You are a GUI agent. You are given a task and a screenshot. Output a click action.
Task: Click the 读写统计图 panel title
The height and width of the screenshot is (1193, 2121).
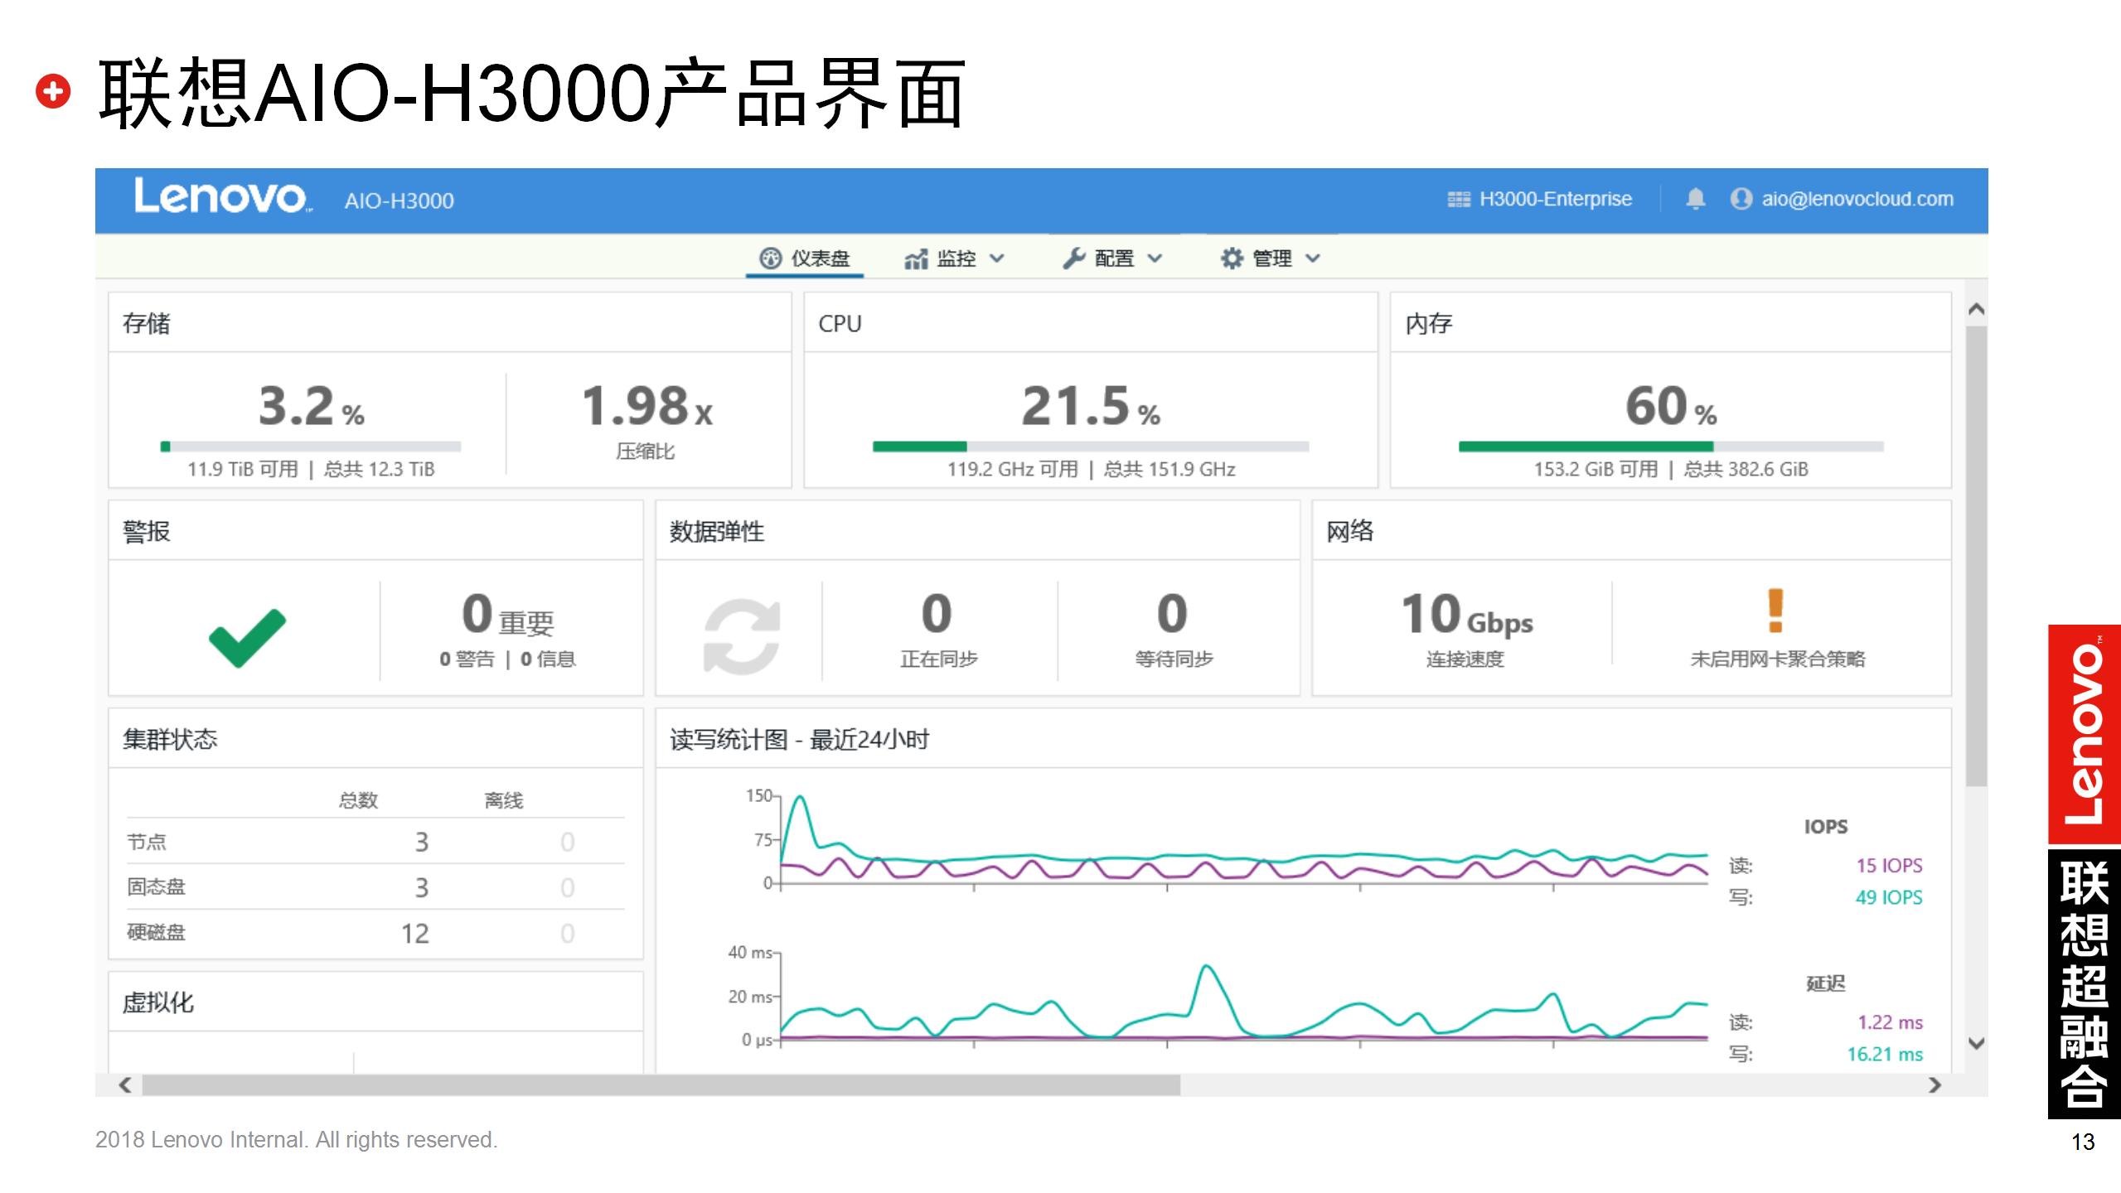pos(799,739)
